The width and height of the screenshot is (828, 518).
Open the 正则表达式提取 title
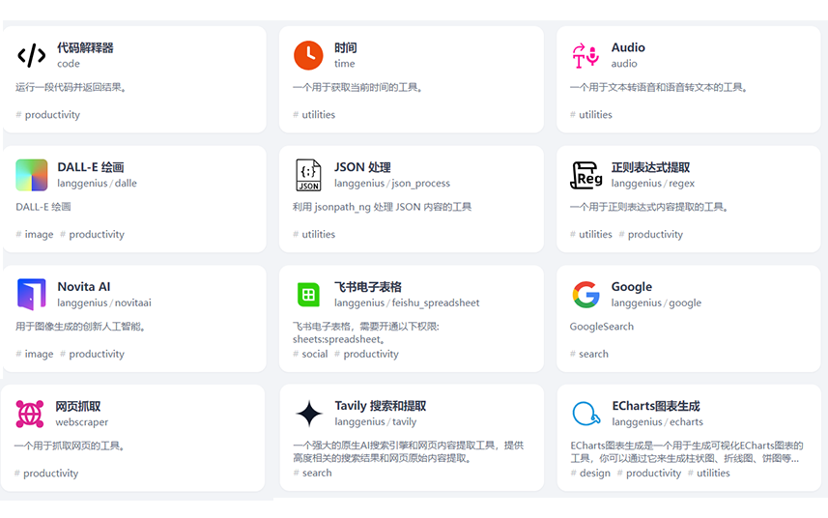coord(650,167)
